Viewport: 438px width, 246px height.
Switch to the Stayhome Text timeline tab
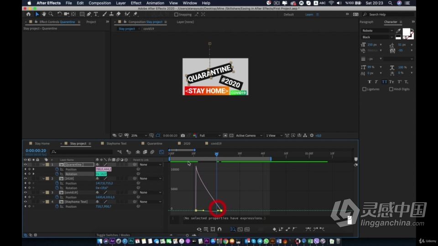[116, 143]
